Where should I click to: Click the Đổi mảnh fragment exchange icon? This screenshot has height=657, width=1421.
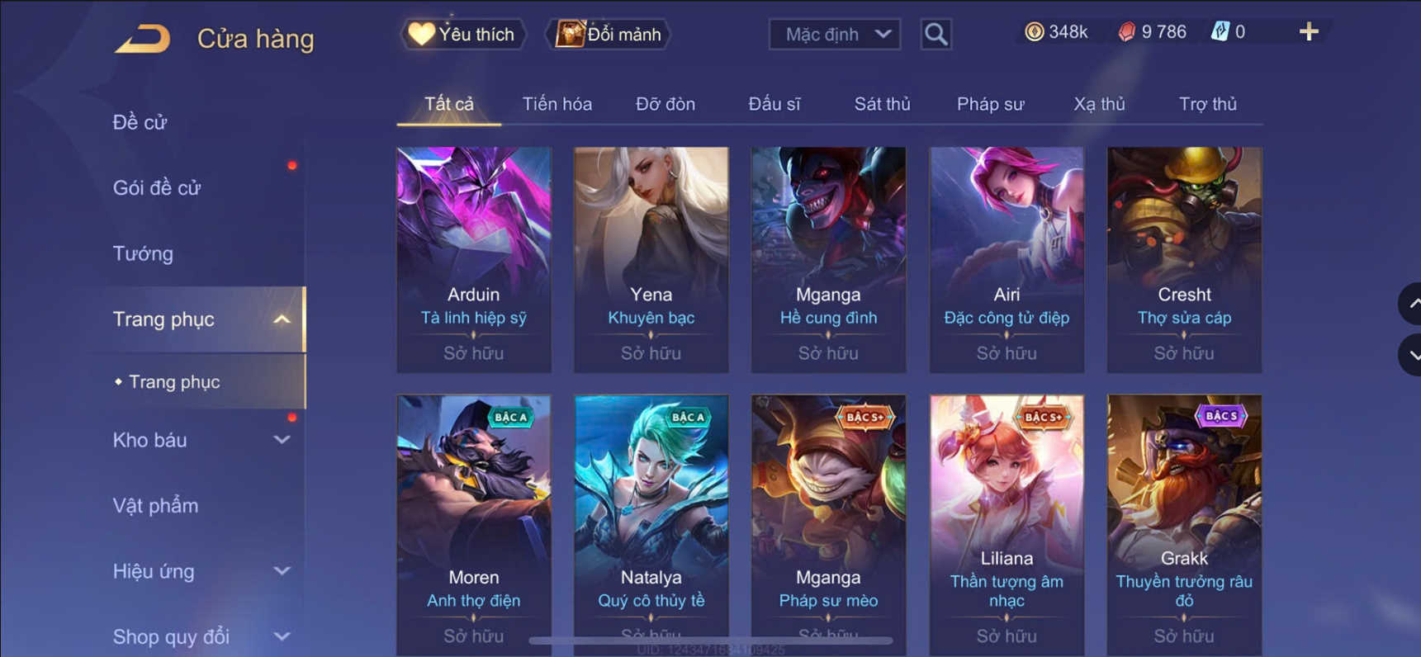569,34
